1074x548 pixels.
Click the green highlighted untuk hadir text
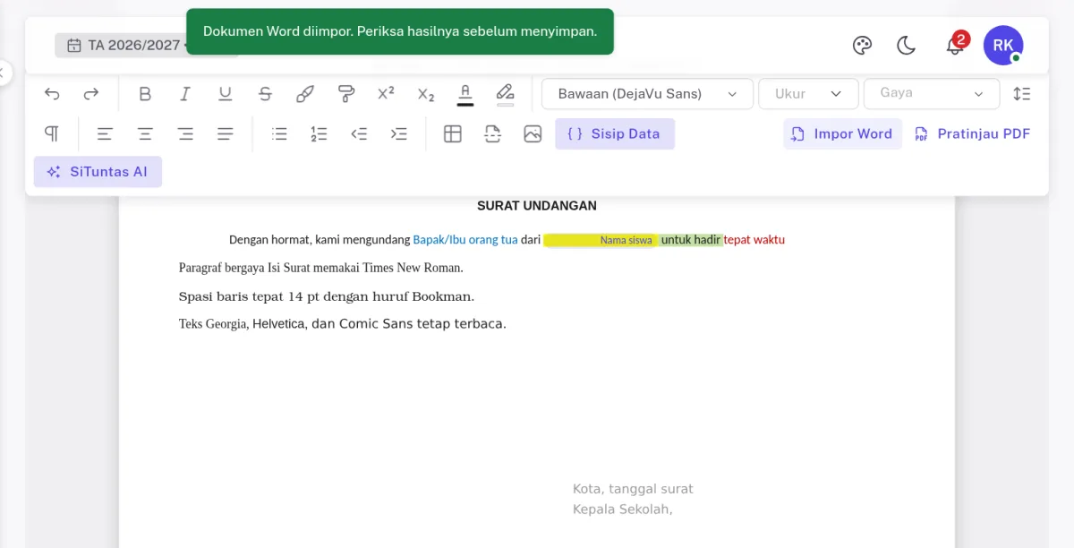pyautogui.click(x=691, y=240)
